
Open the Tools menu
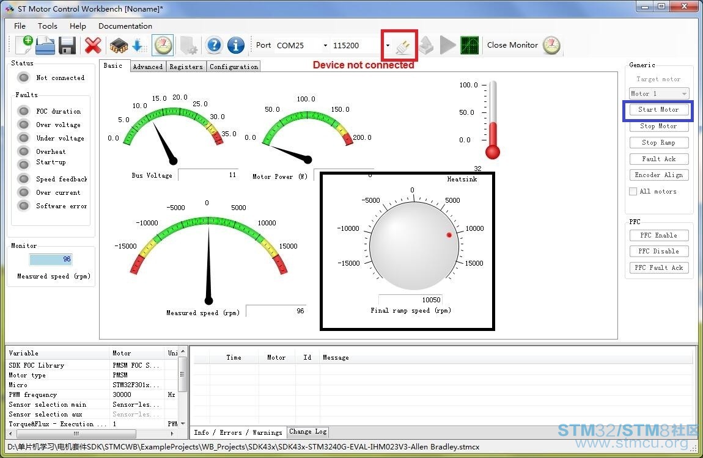[x=48, y=26]
